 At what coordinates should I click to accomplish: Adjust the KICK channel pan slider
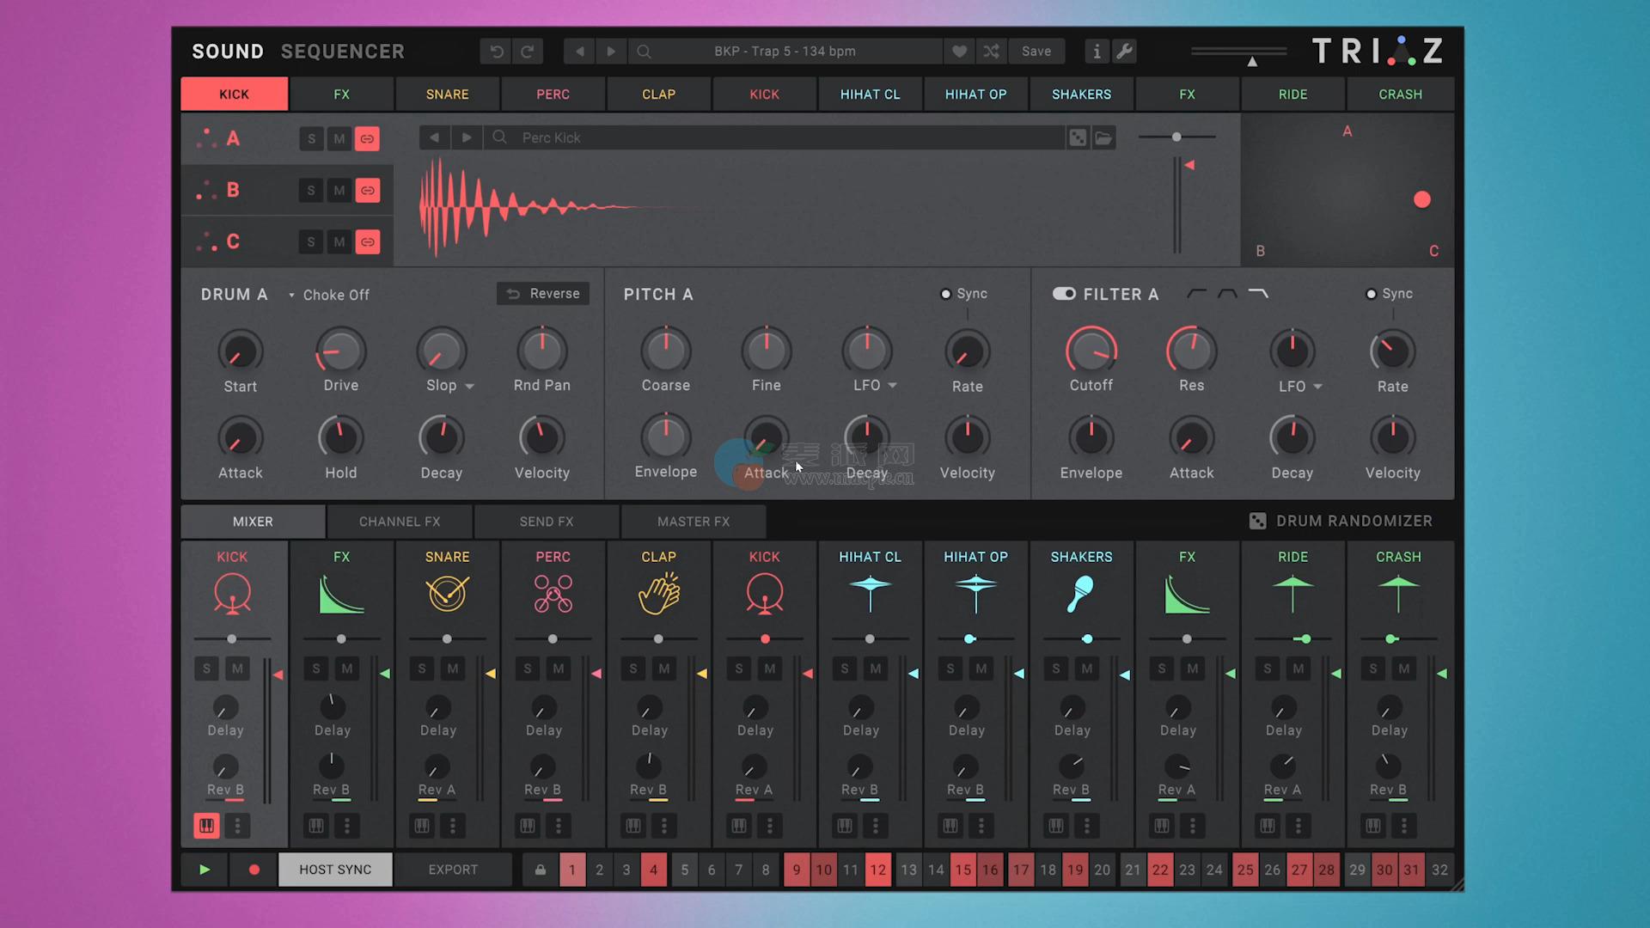[232, 639]
